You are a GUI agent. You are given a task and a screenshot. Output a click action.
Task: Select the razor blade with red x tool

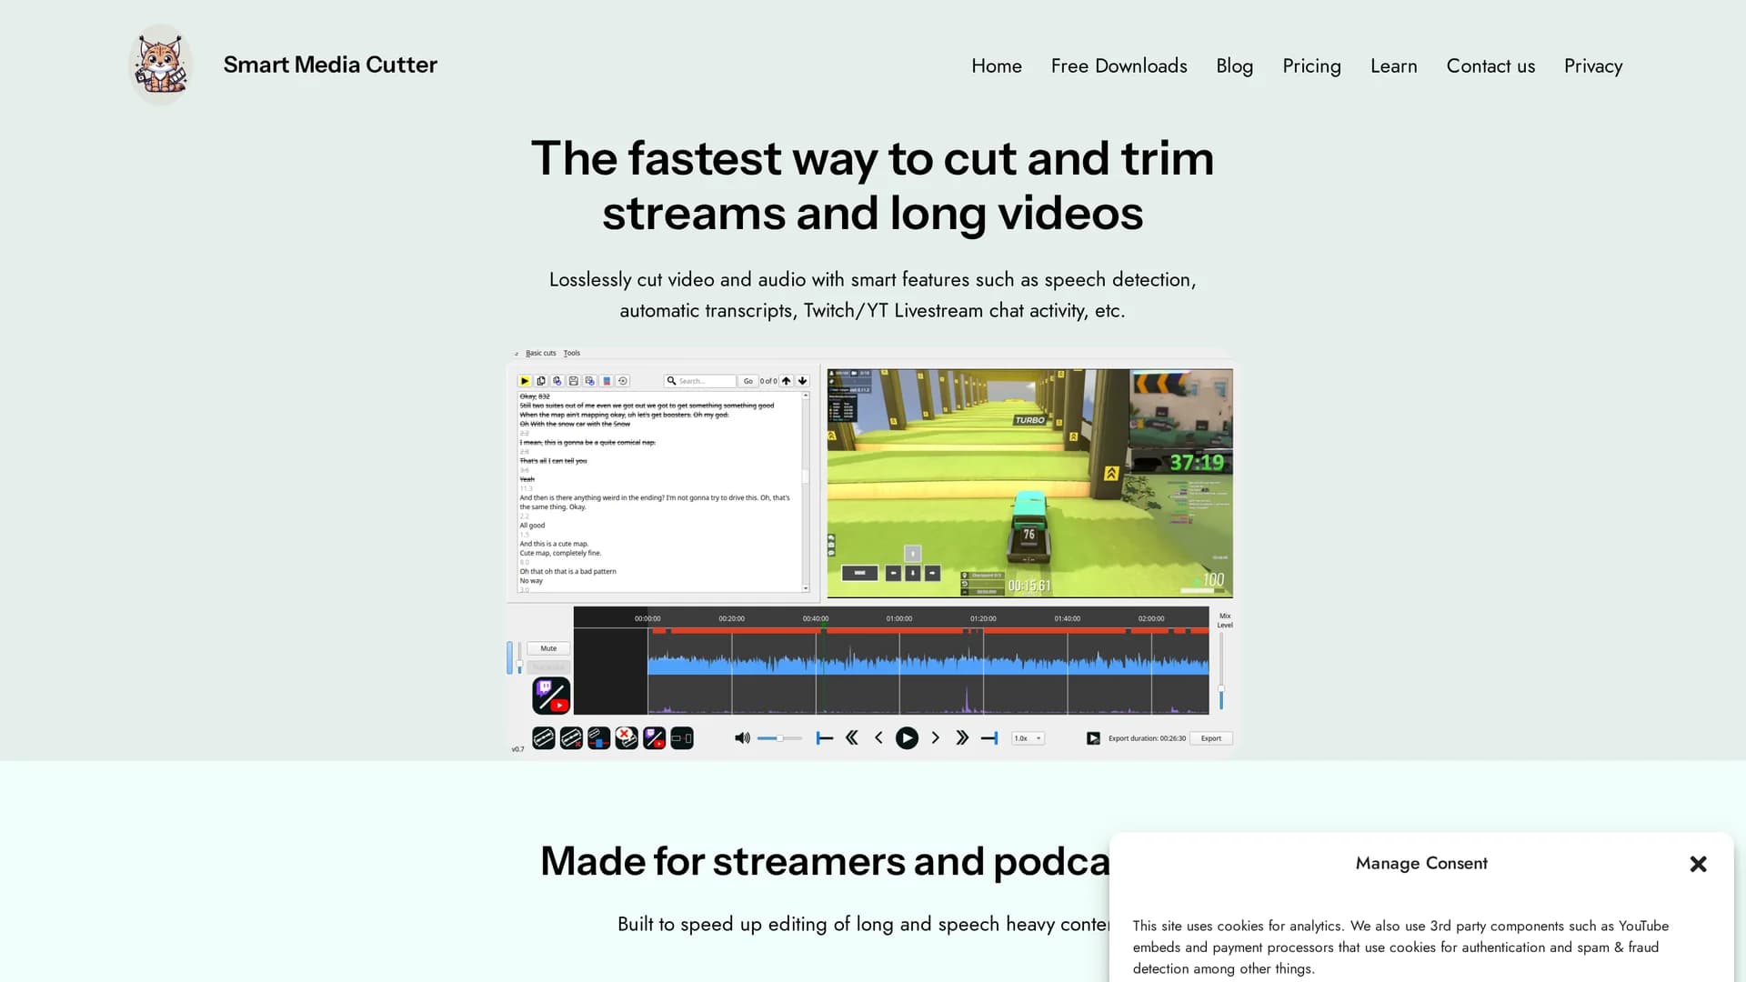click(x=571, y=738)
